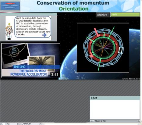Click the Share a file button icon
This screenshot has height=125, width=142.
tap(92, 121)
